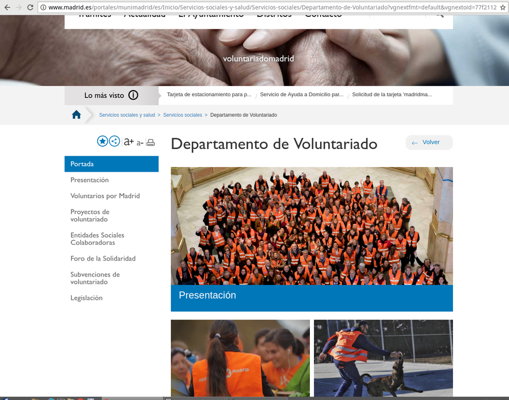This screenshot has width=509, height=400.
Task: Click the home icon in breadcrumb
Action: [x=76, y=115]
